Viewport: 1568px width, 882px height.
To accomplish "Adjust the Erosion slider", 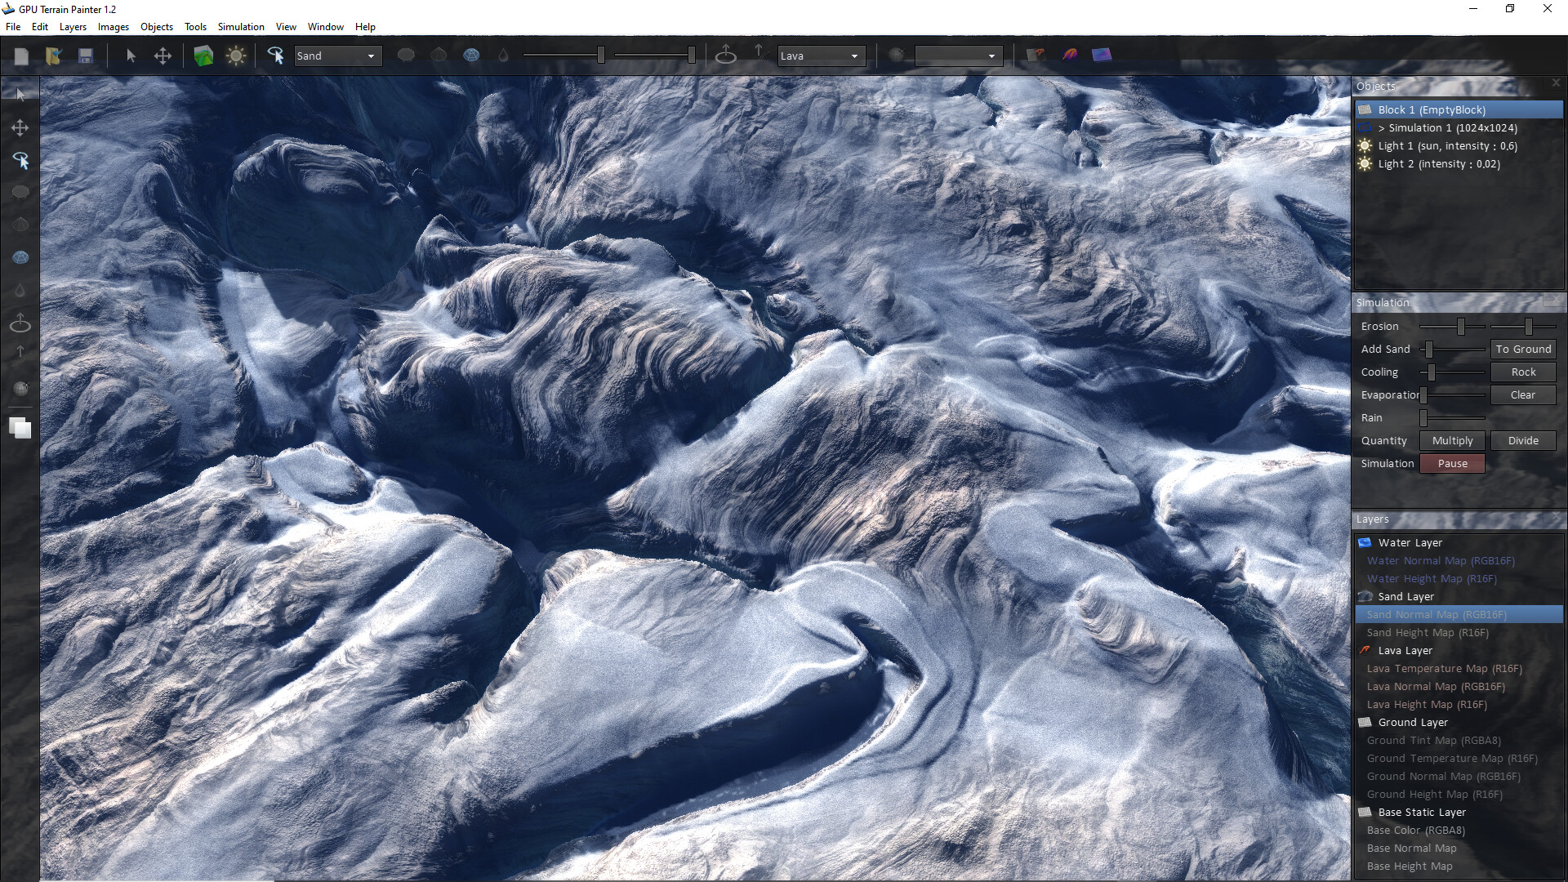I will point(1460,326).
